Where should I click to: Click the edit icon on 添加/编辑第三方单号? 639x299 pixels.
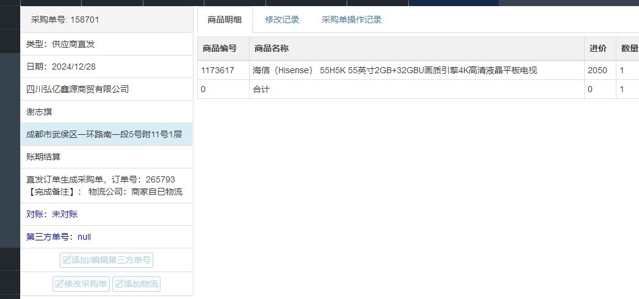click(67, 260)
